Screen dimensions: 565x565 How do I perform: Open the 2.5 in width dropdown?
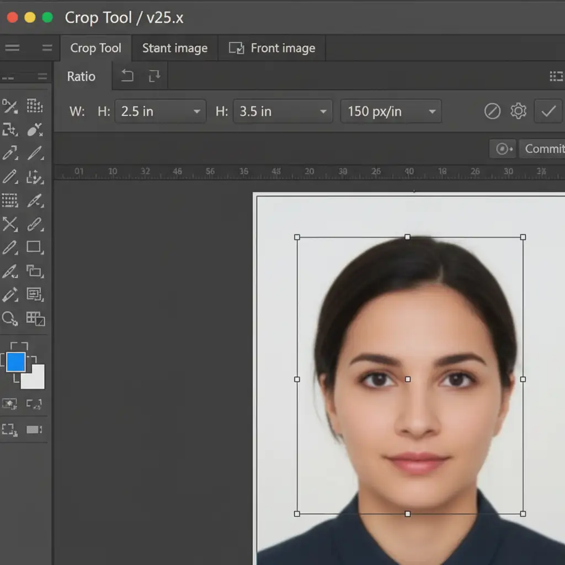coord(160,111)
